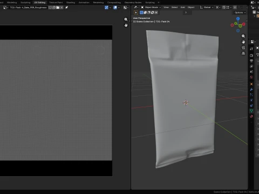Create a new image copy icon
Screen dimensions: 259x194
(x=54, y=8)
